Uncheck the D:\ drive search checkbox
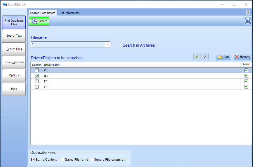Viewport: 253px width, 167px height. click(37, 76)
